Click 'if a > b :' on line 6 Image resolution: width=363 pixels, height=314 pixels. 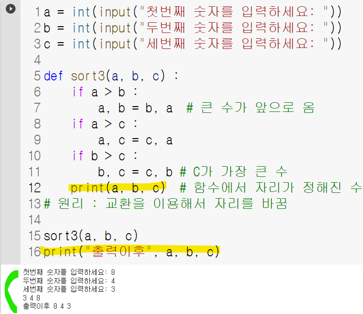(x=105, y=92)
